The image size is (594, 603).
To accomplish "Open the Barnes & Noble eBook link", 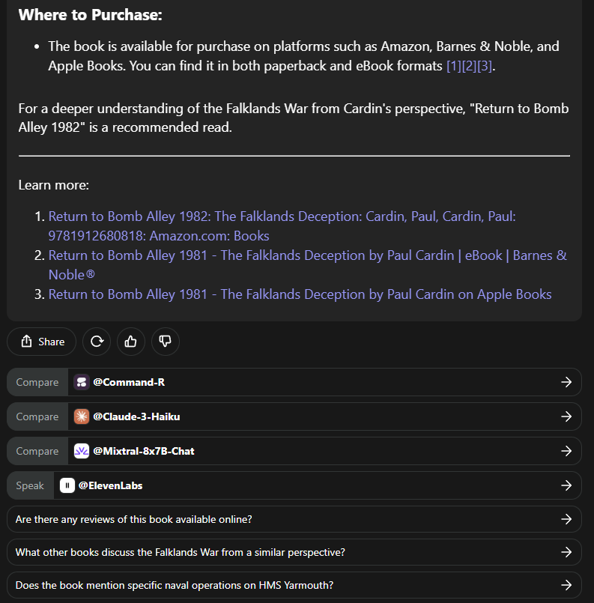I will tap(307, 255).
